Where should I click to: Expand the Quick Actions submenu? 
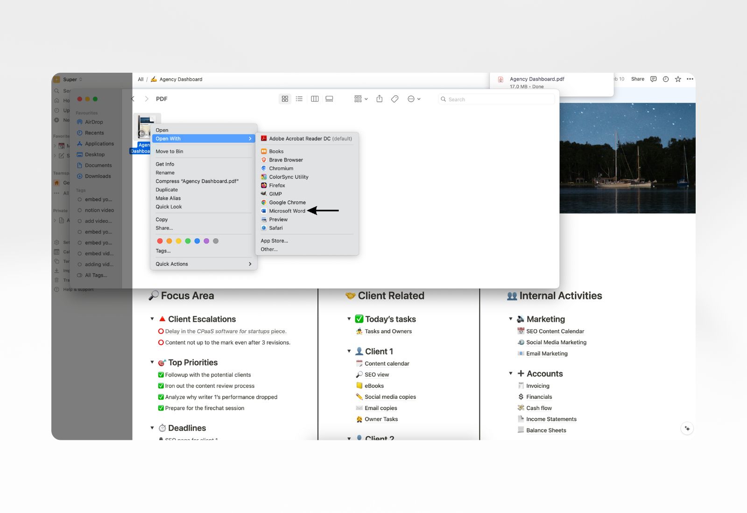tap(204, 264)
